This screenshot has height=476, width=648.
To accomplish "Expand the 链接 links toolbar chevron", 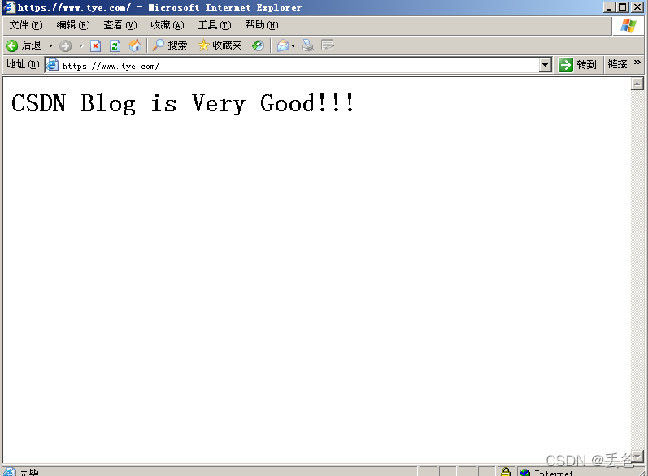I will pos(637,63).
